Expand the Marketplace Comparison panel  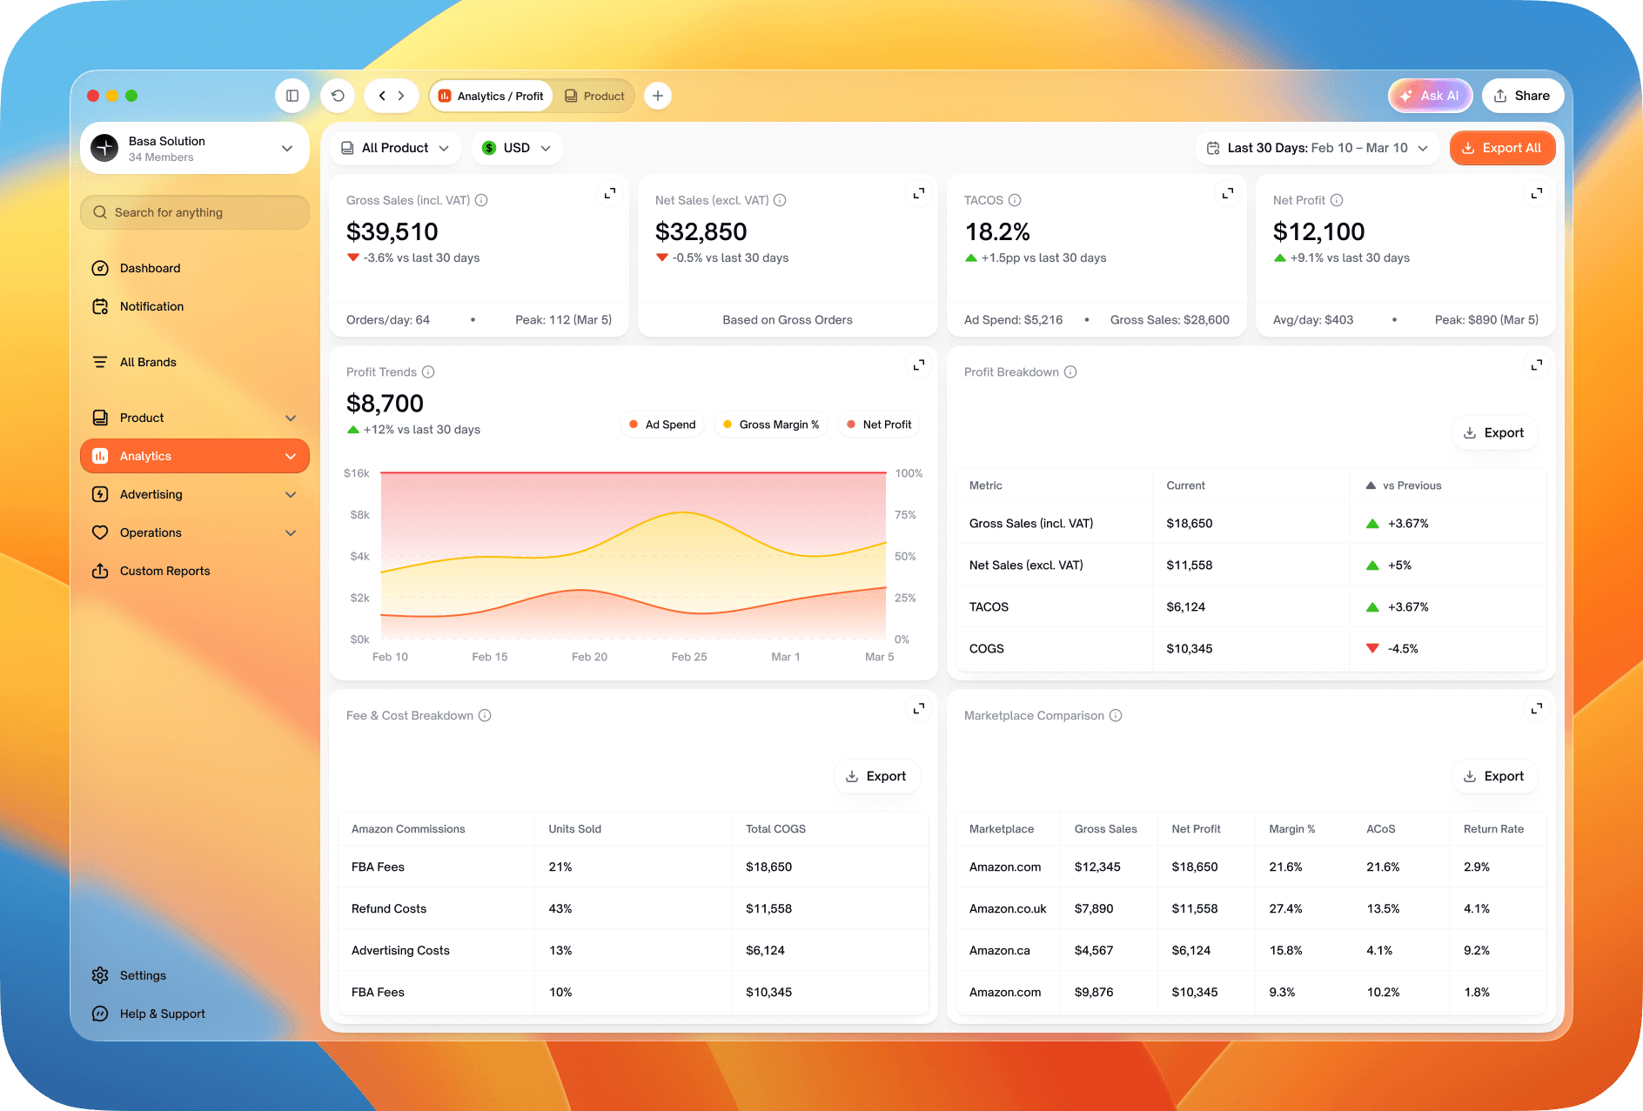(x=1537, y=708)
